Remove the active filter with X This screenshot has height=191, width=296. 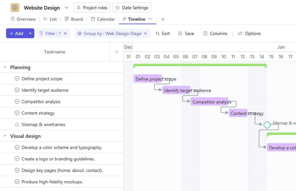pos(65,33)
